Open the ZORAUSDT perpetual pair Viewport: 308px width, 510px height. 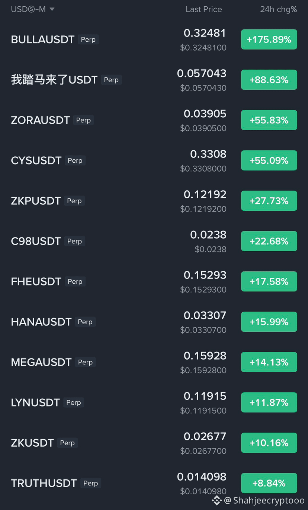point(154,120)
